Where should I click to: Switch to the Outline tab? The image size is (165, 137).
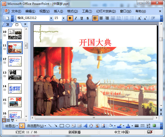tap(7, 25)
